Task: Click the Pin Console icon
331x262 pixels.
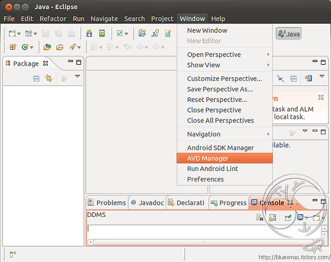Action: [288, 217]
